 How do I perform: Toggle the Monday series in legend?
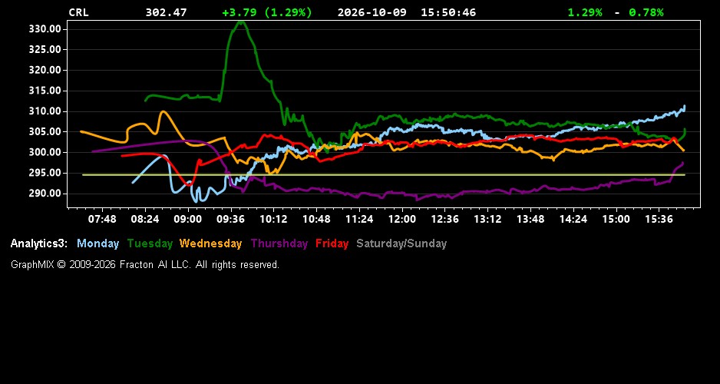point(97,244)
